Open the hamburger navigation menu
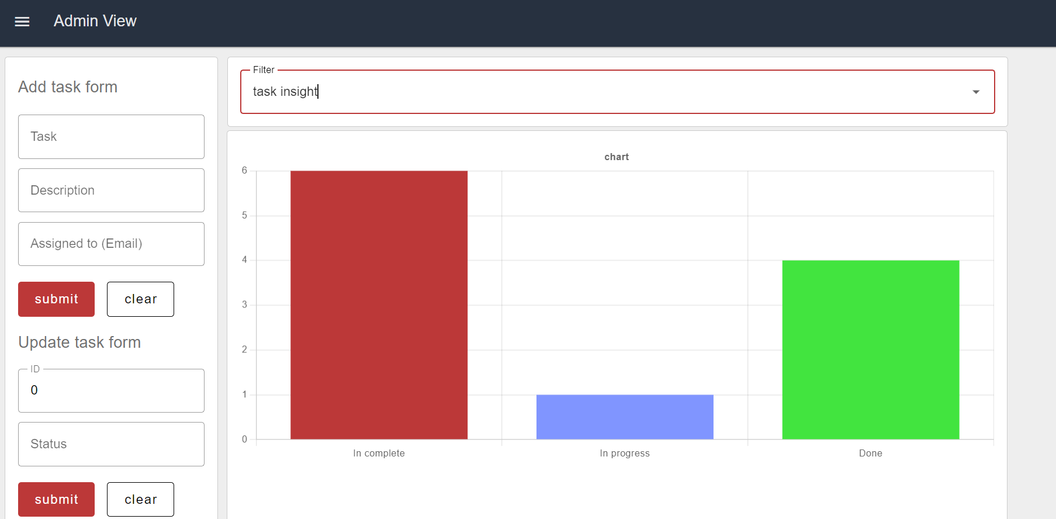Image resolution: width=1056 pixels, height=519 pixels. (22, 22)
